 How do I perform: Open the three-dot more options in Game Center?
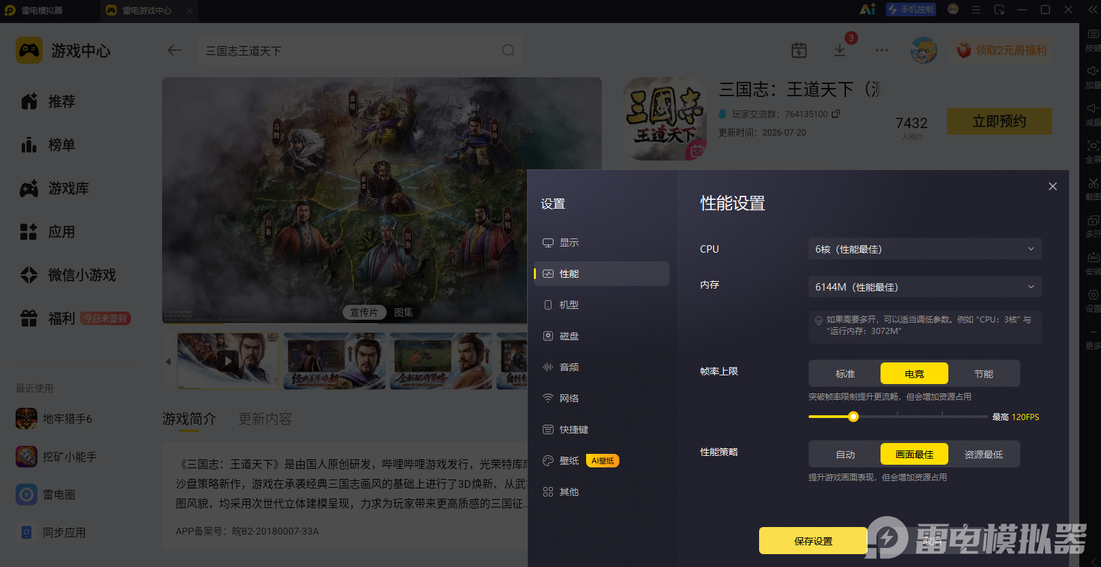coord(882,50)
